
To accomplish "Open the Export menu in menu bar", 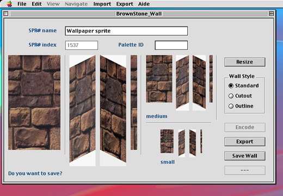I will click(x=125, y=4).
